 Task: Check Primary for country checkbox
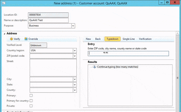31,101
